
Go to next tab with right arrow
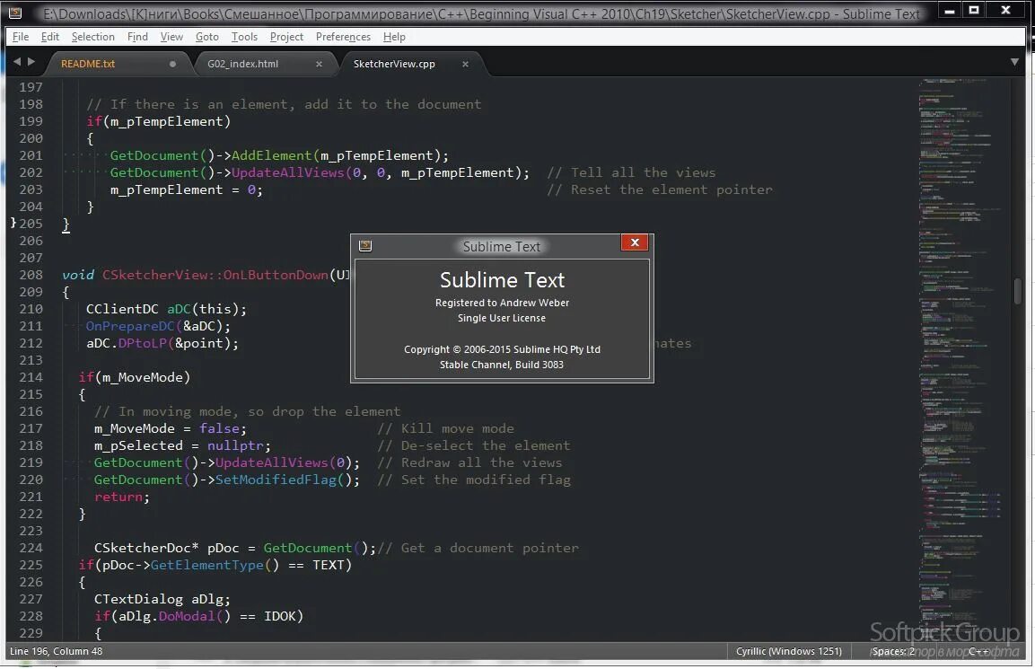[x=31, y=62]
